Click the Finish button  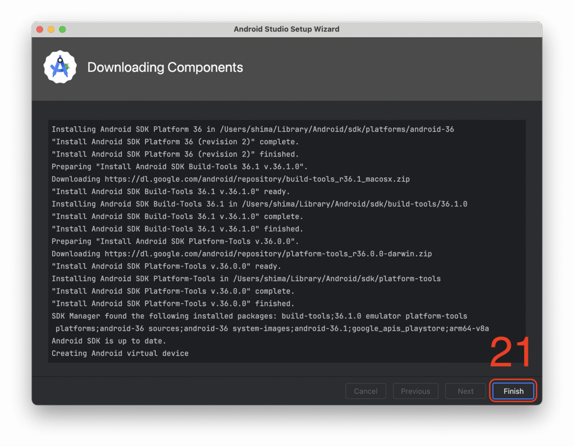coord(513,391)
